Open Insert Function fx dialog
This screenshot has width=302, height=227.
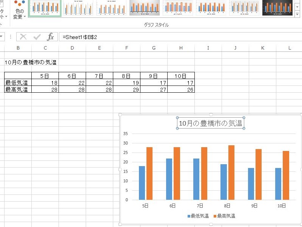50,37
